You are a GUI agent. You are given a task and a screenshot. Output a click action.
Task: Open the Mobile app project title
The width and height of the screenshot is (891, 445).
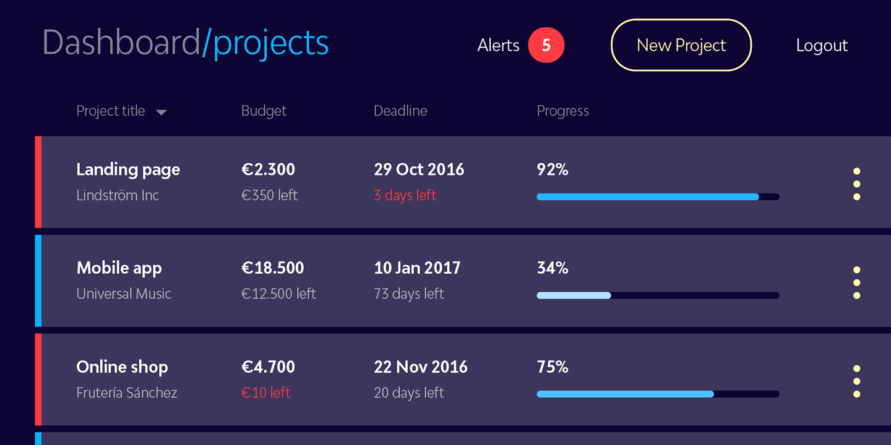coord(119,268)
